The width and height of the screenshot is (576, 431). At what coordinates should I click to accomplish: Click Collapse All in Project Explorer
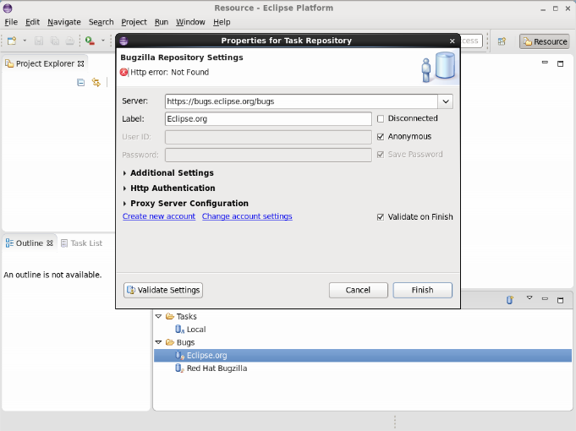coord(81,83)
